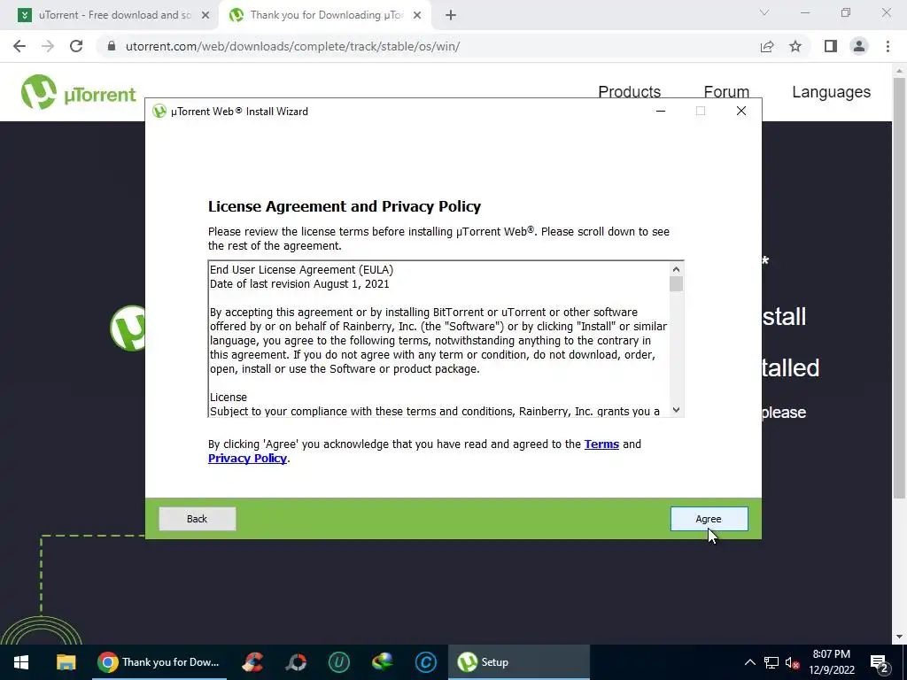Open the Privacy Policy link

248,458
